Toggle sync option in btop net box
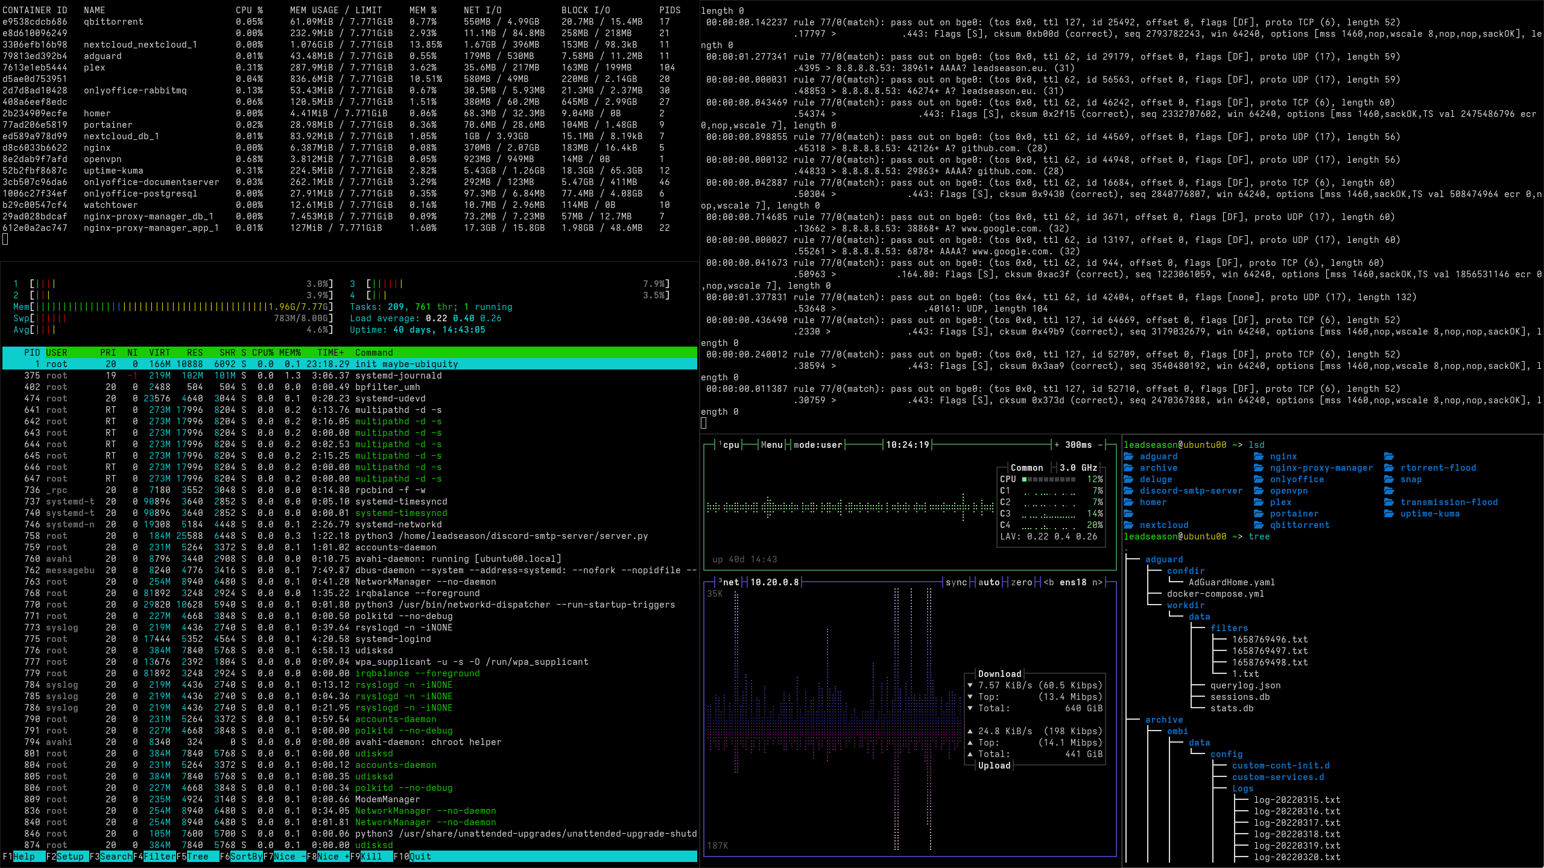The height and width of the screenshot is (868, 1544). point(956,582)
